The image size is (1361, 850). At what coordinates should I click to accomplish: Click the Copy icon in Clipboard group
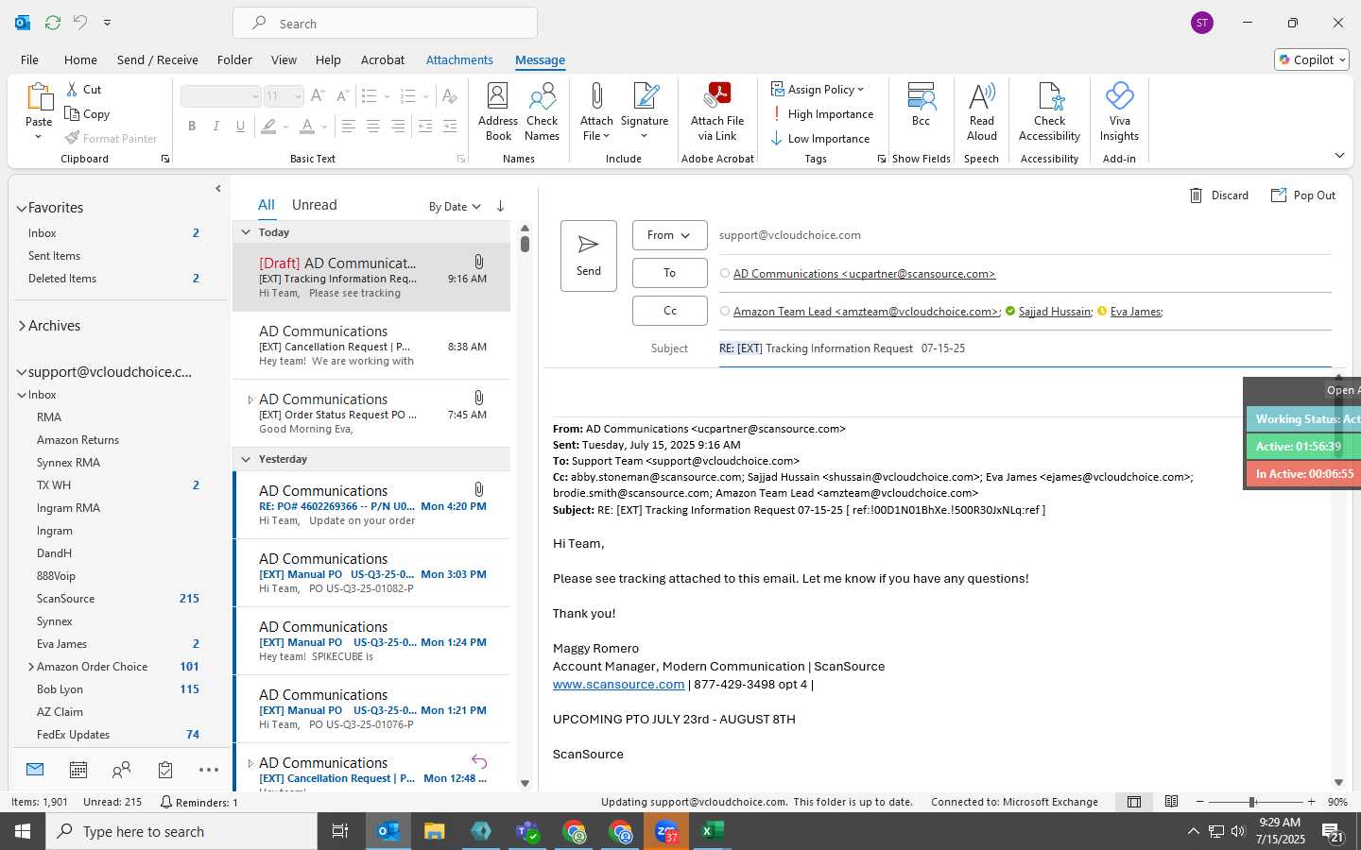click(72, 113)
